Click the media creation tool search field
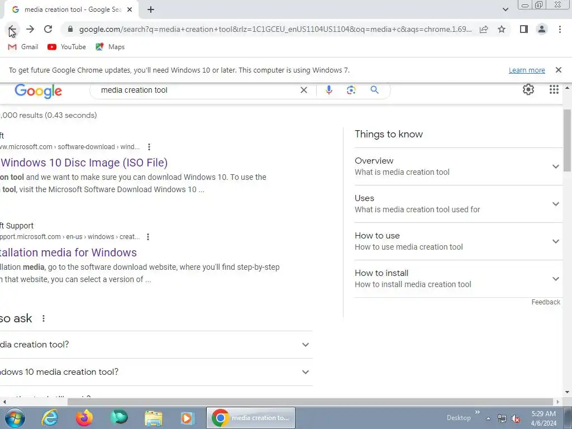Screen dimensions: 572x429 click(x=197, y=90)
